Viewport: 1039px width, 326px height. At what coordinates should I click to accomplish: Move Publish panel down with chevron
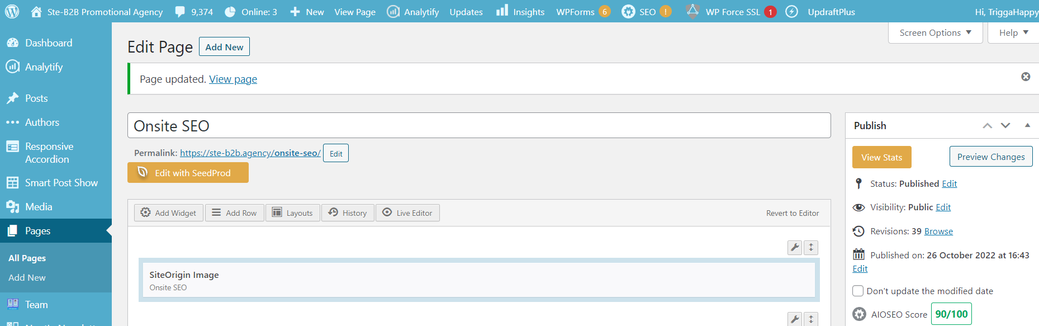coord(1005,125)
